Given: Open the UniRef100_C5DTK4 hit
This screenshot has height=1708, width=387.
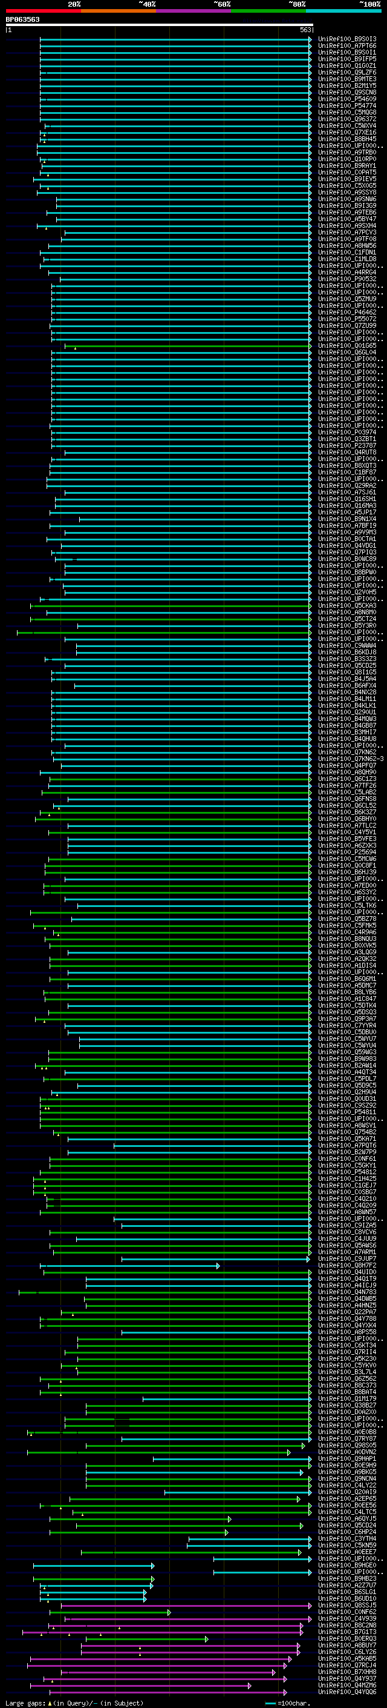Looking at the screenshot, I should 346,1006.
